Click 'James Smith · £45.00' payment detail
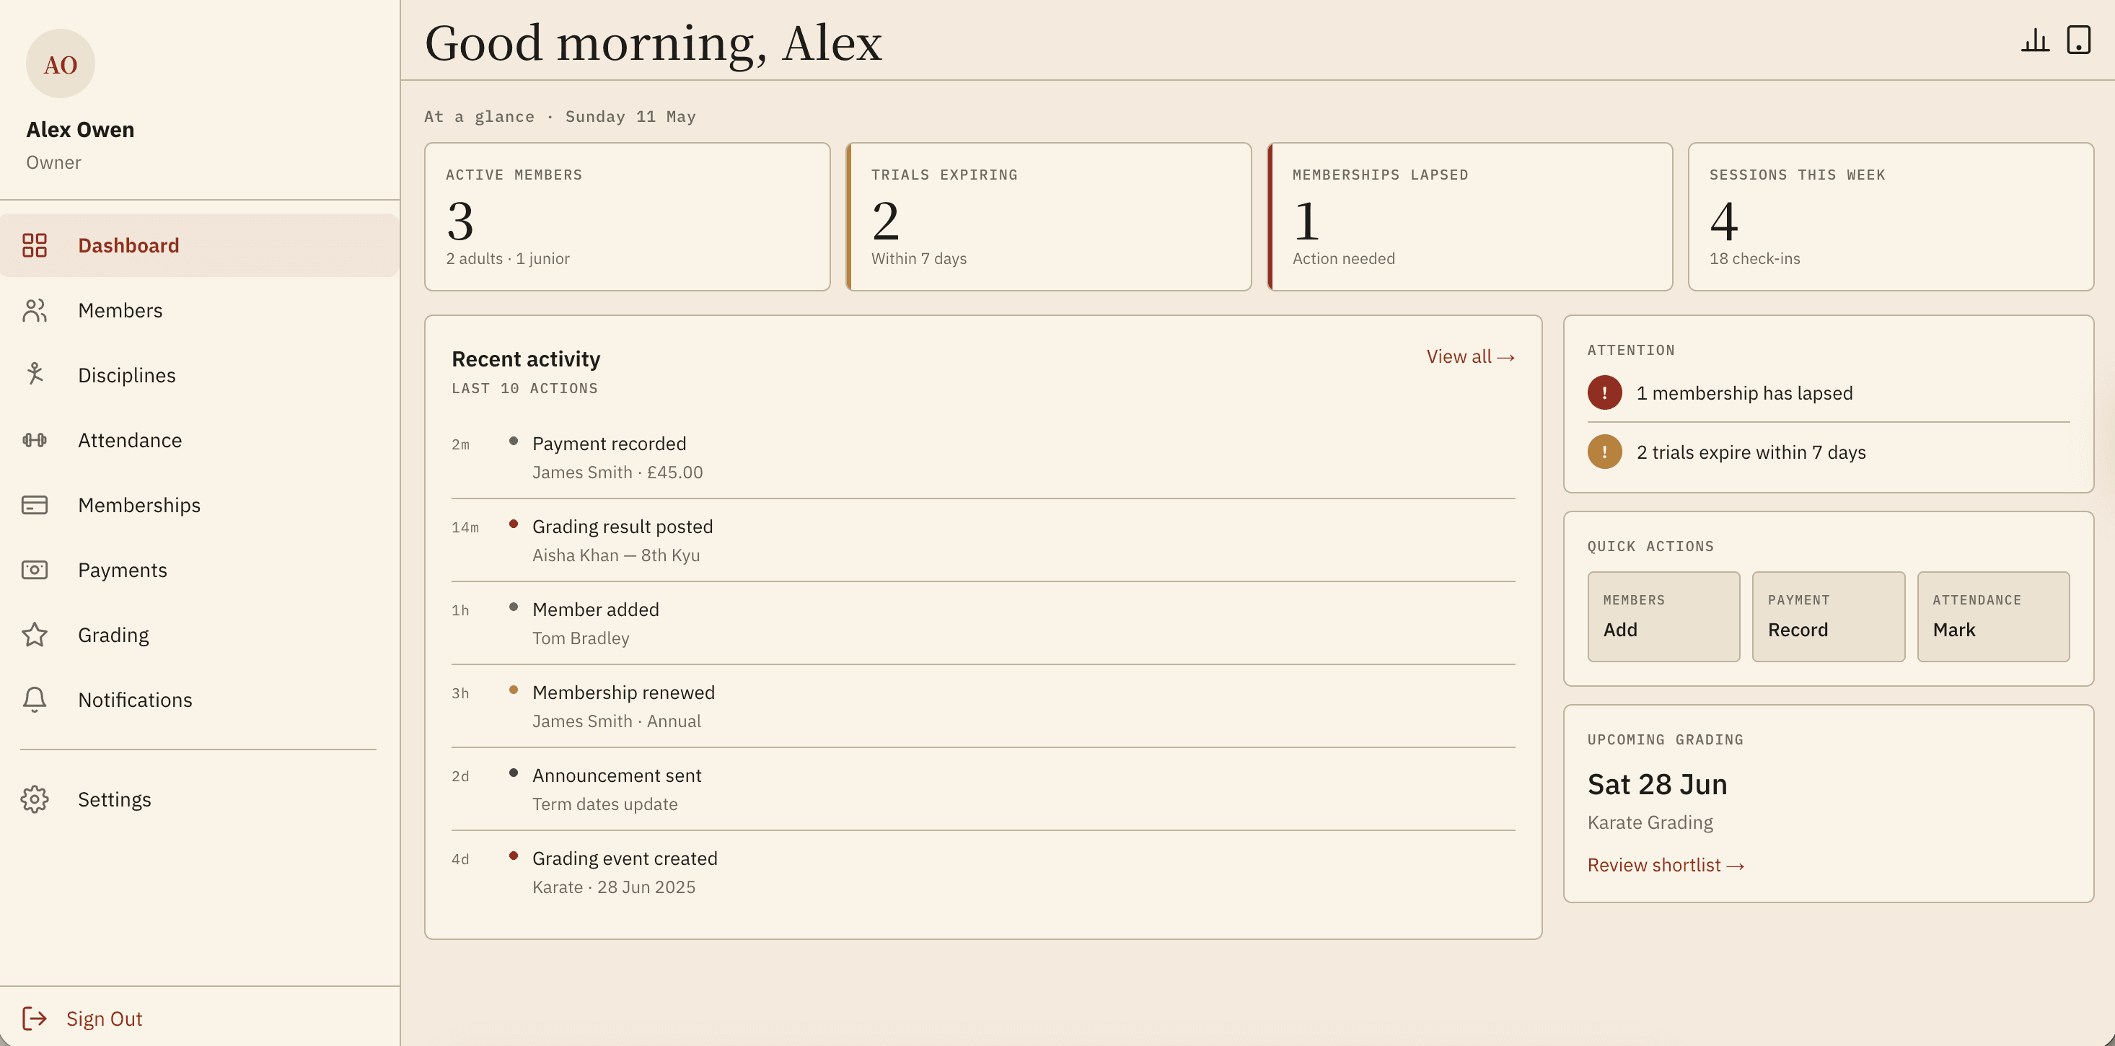Screen dimensions: 2115x1046 617,472
